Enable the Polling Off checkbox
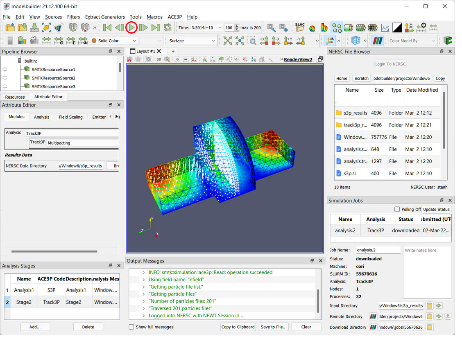 [x=397, y=209]
